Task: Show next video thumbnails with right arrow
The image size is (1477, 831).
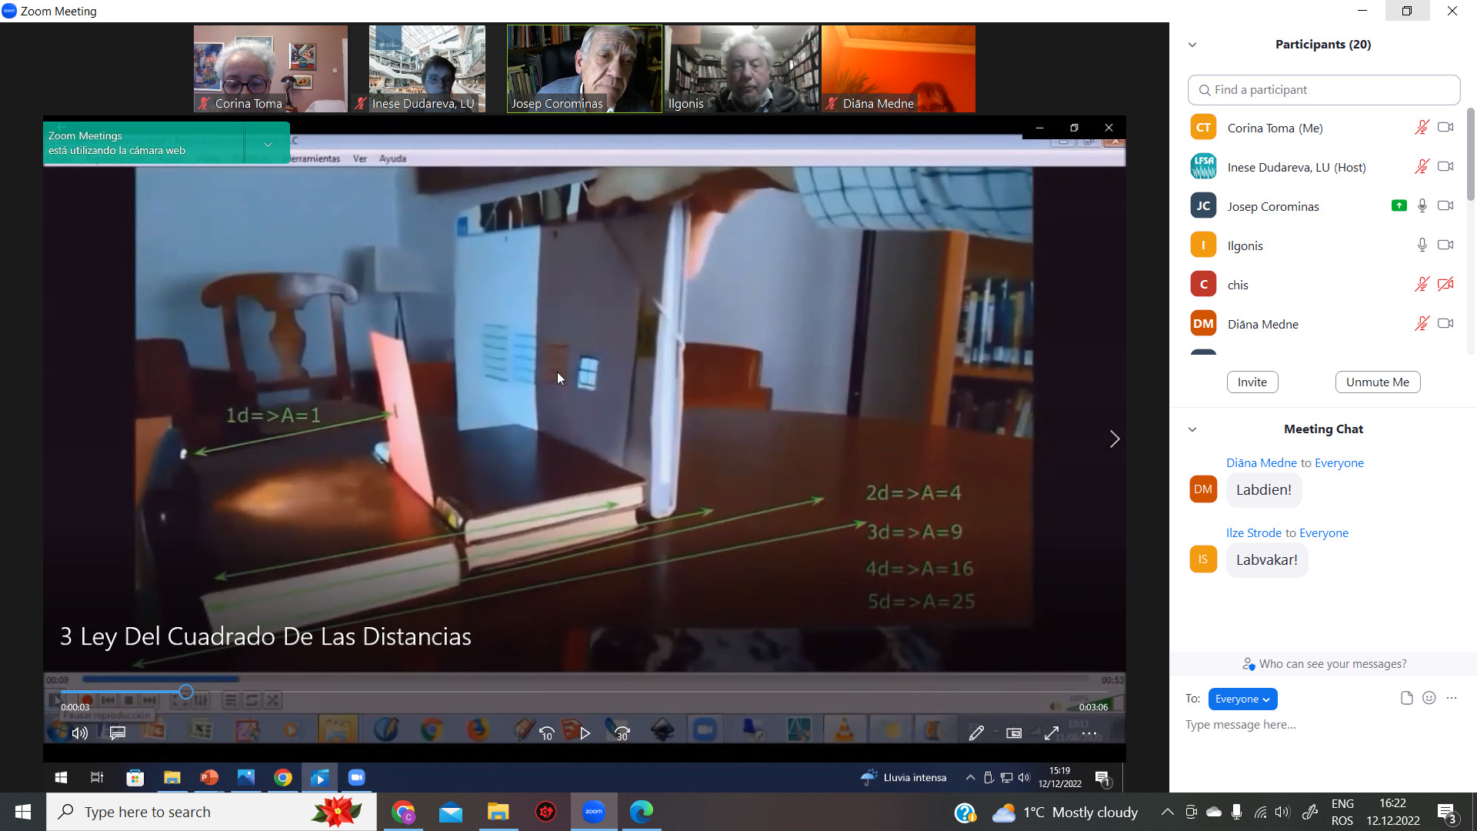Action: tap(1115, 439)
